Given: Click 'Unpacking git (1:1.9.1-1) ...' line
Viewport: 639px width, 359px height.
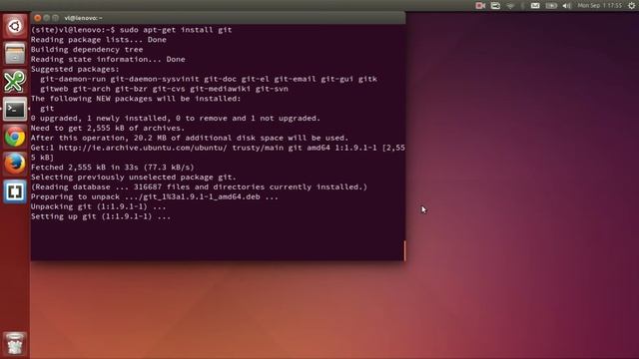Looking at the screenshot, I should pyautogui.click(x=99, y=206).
